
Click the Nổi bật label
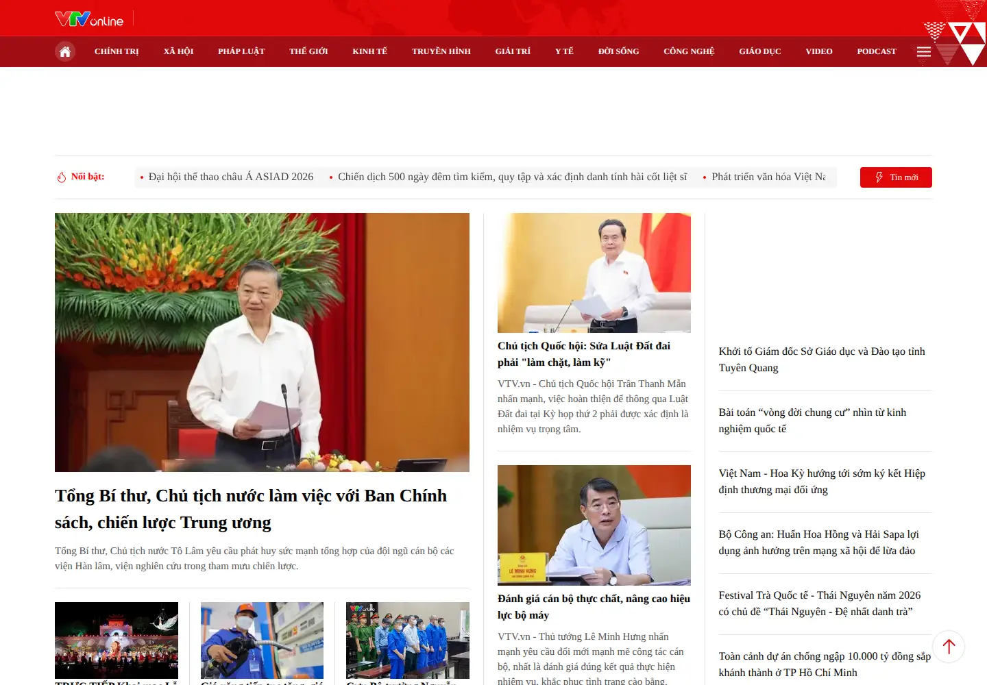[x=88, y=177]
